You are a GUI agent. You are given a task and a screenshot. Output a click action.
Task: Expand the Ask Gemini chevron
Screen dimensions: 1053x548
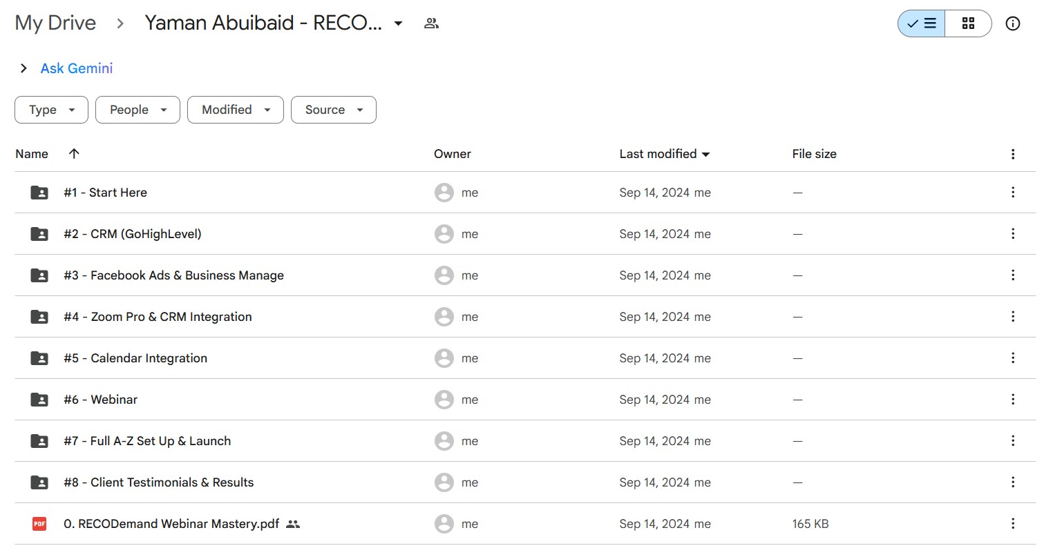click(x=23, y=68)
